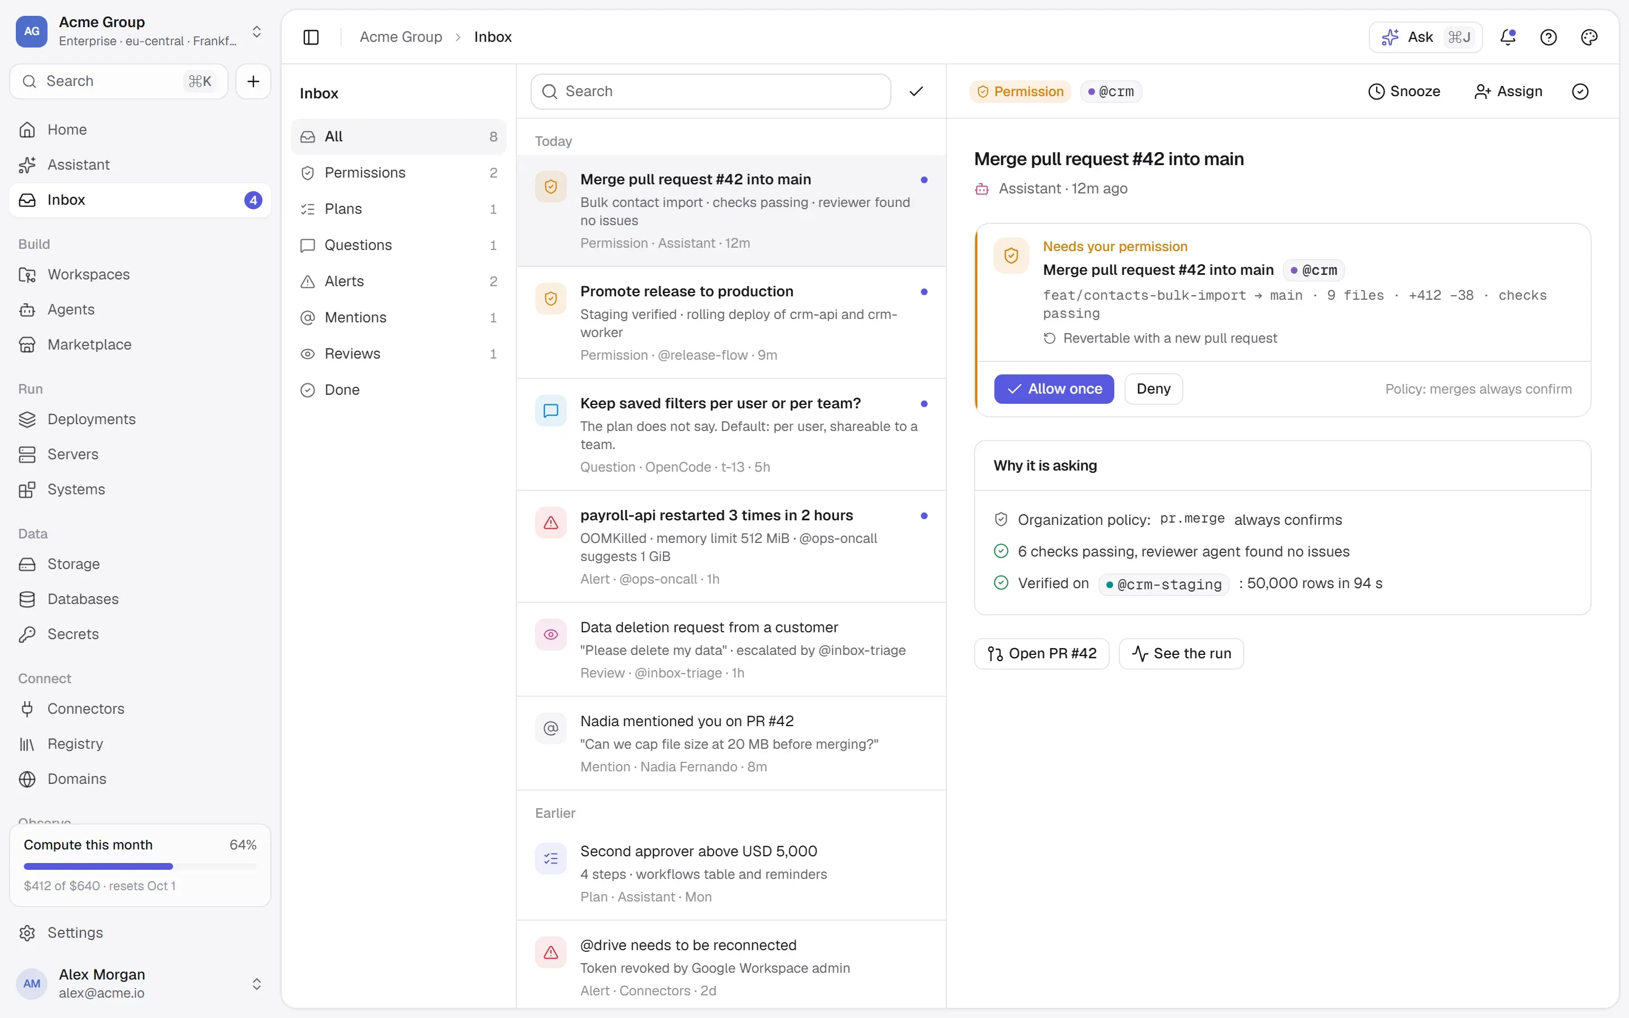Open the Ask assistant button

click(1425, 37)
